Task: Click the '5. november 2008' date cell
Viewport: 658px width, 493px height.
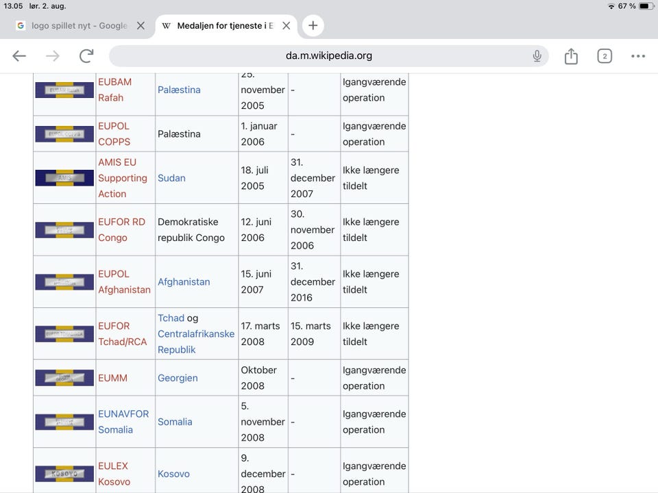Action: click(263, 422)
